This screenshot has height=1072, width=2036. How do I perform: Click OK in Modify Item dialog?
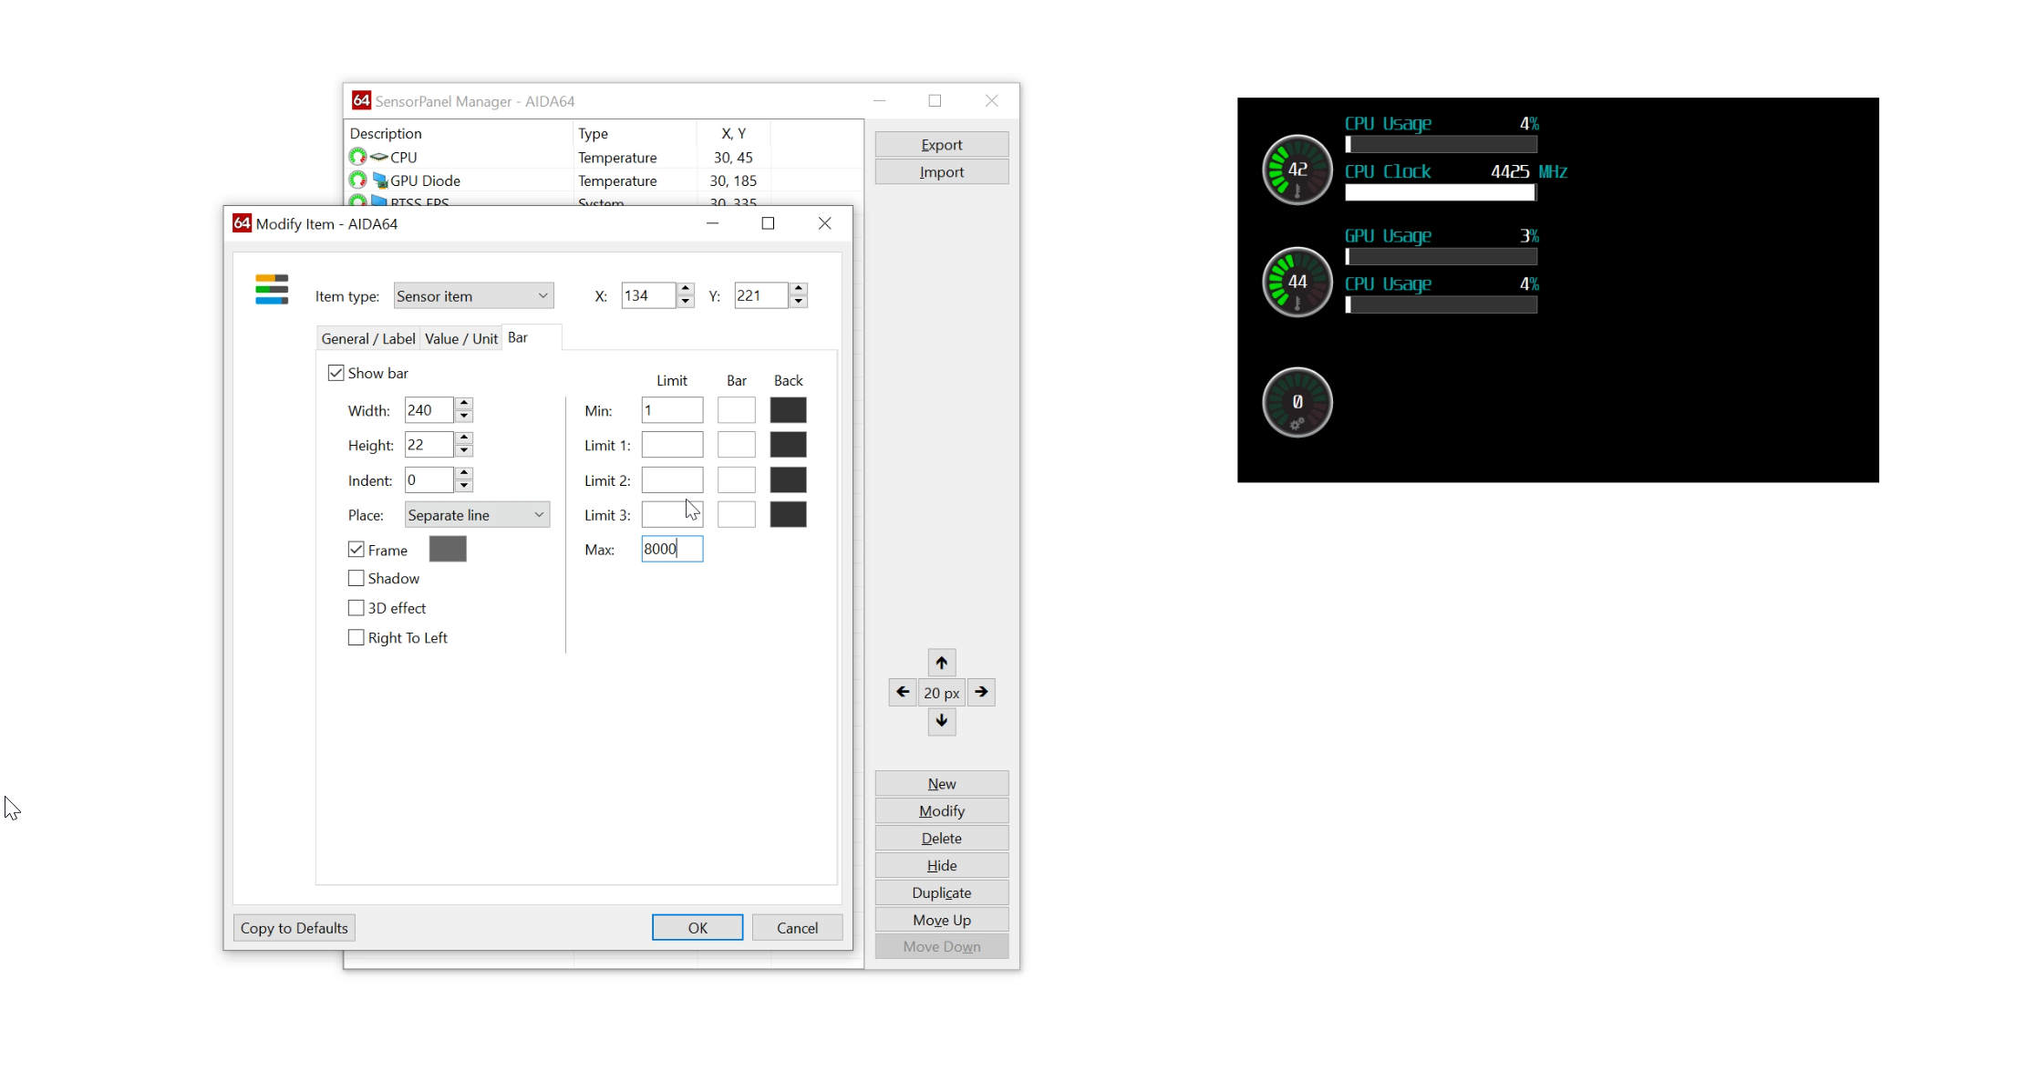coord(698,927)
